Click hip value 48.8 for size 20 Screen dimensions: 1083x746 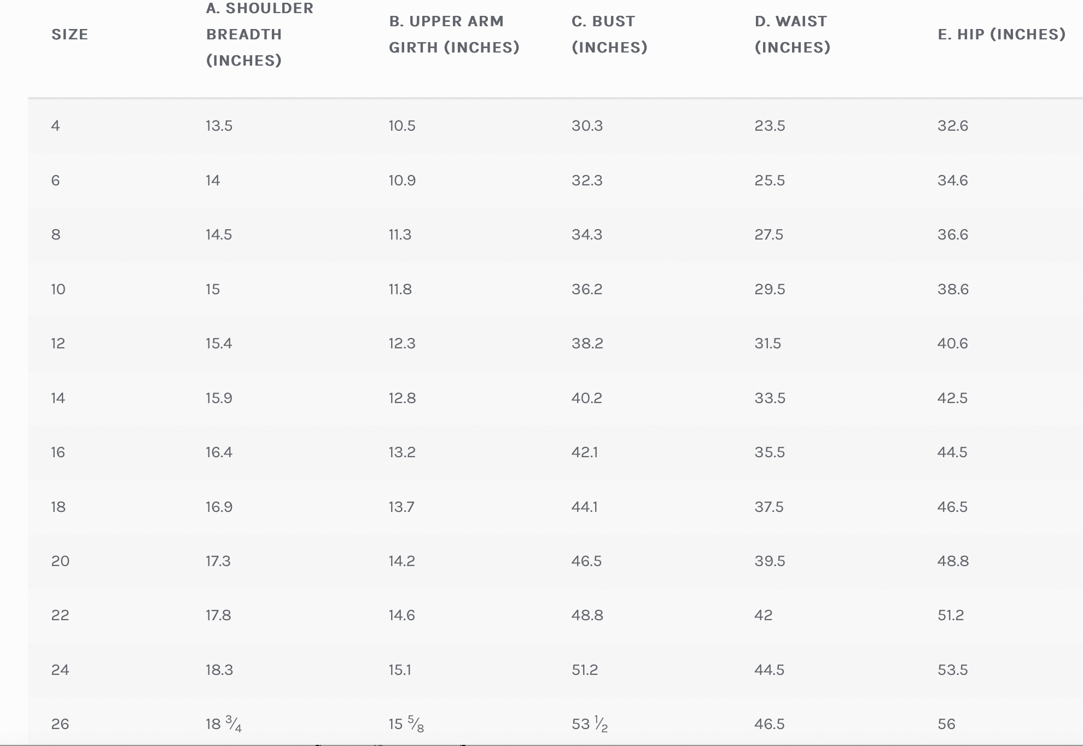(953, 561)
